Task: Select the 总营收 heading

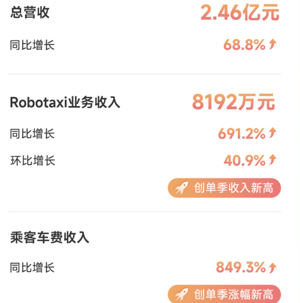Action: click(x=30, y=13)
